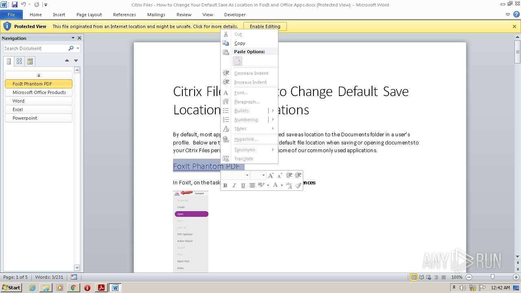Switch to Full Screen Reading view
The width and height of the screenshot is (521, 293).
point(421,277)
